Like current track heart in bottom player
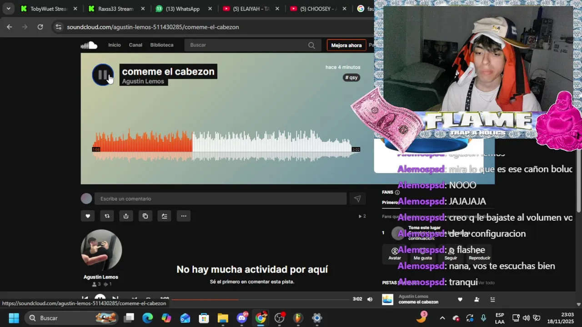This screenshot has height=327, width=582. click(460, 299)
